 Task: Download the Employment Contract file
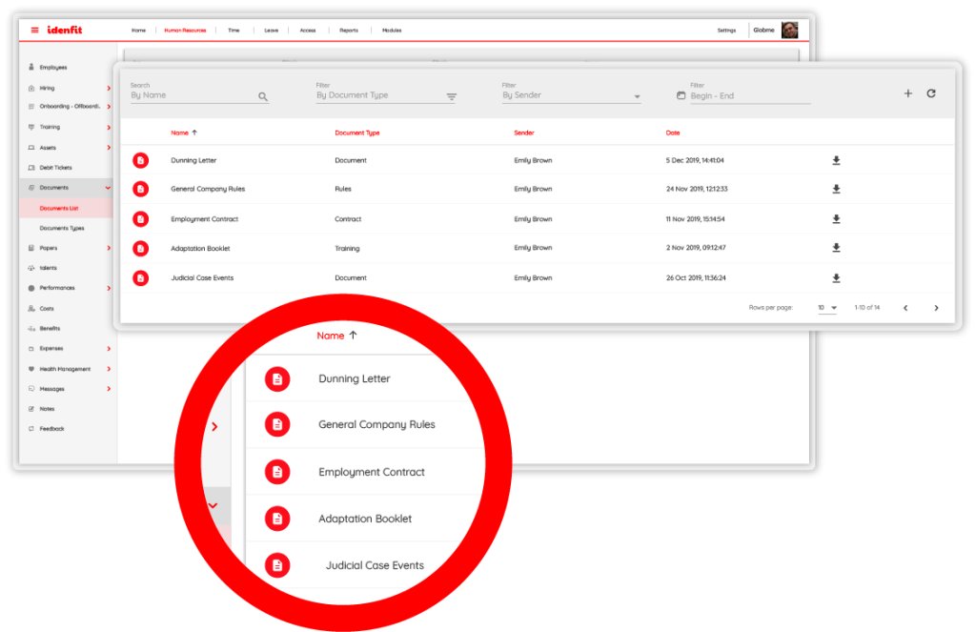click(x=836, y=219)
